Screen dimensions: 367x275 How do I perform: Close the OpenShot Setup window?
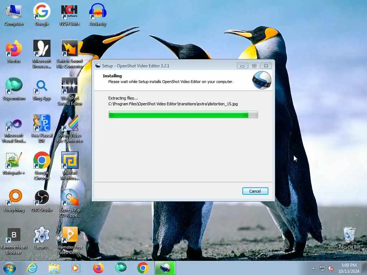266,66
